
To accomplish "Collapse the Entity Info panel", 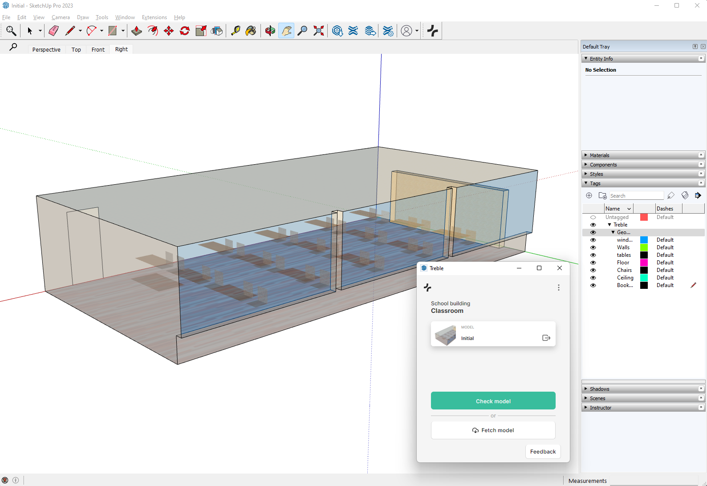I will click(586, 58).
